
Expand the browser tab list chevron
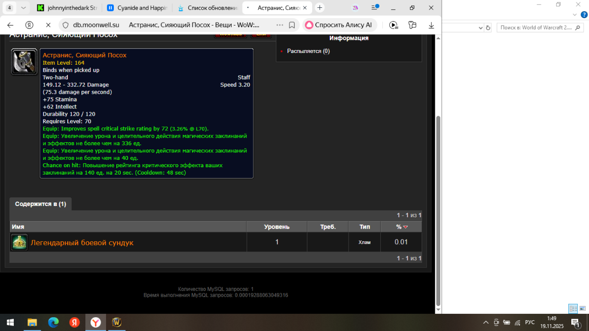(x=23, y=8)
